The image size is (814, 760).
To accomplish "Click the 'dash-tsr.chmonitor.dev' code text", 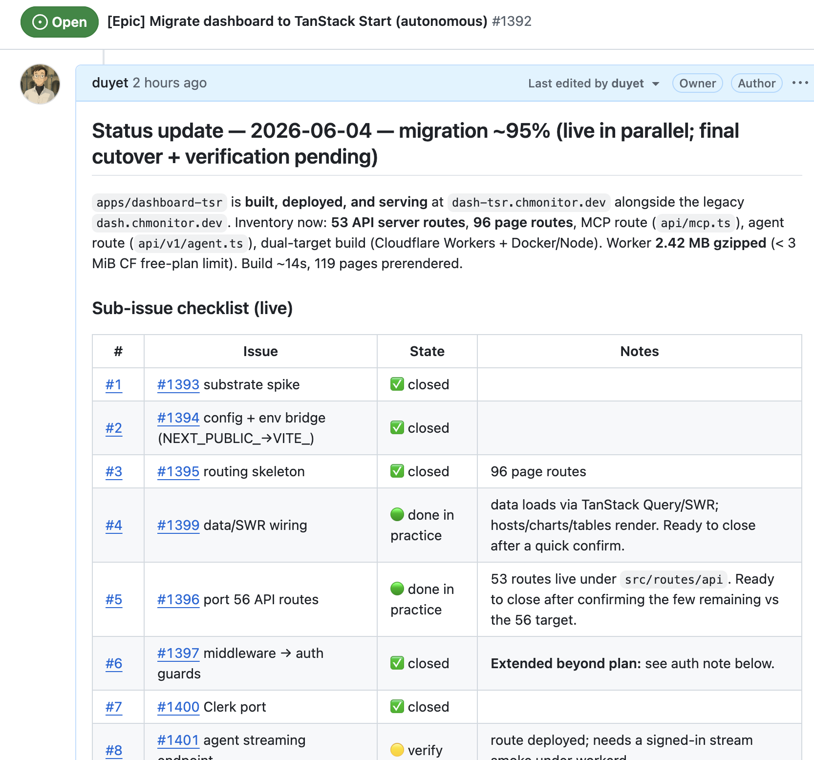I will tap(529, 203).
